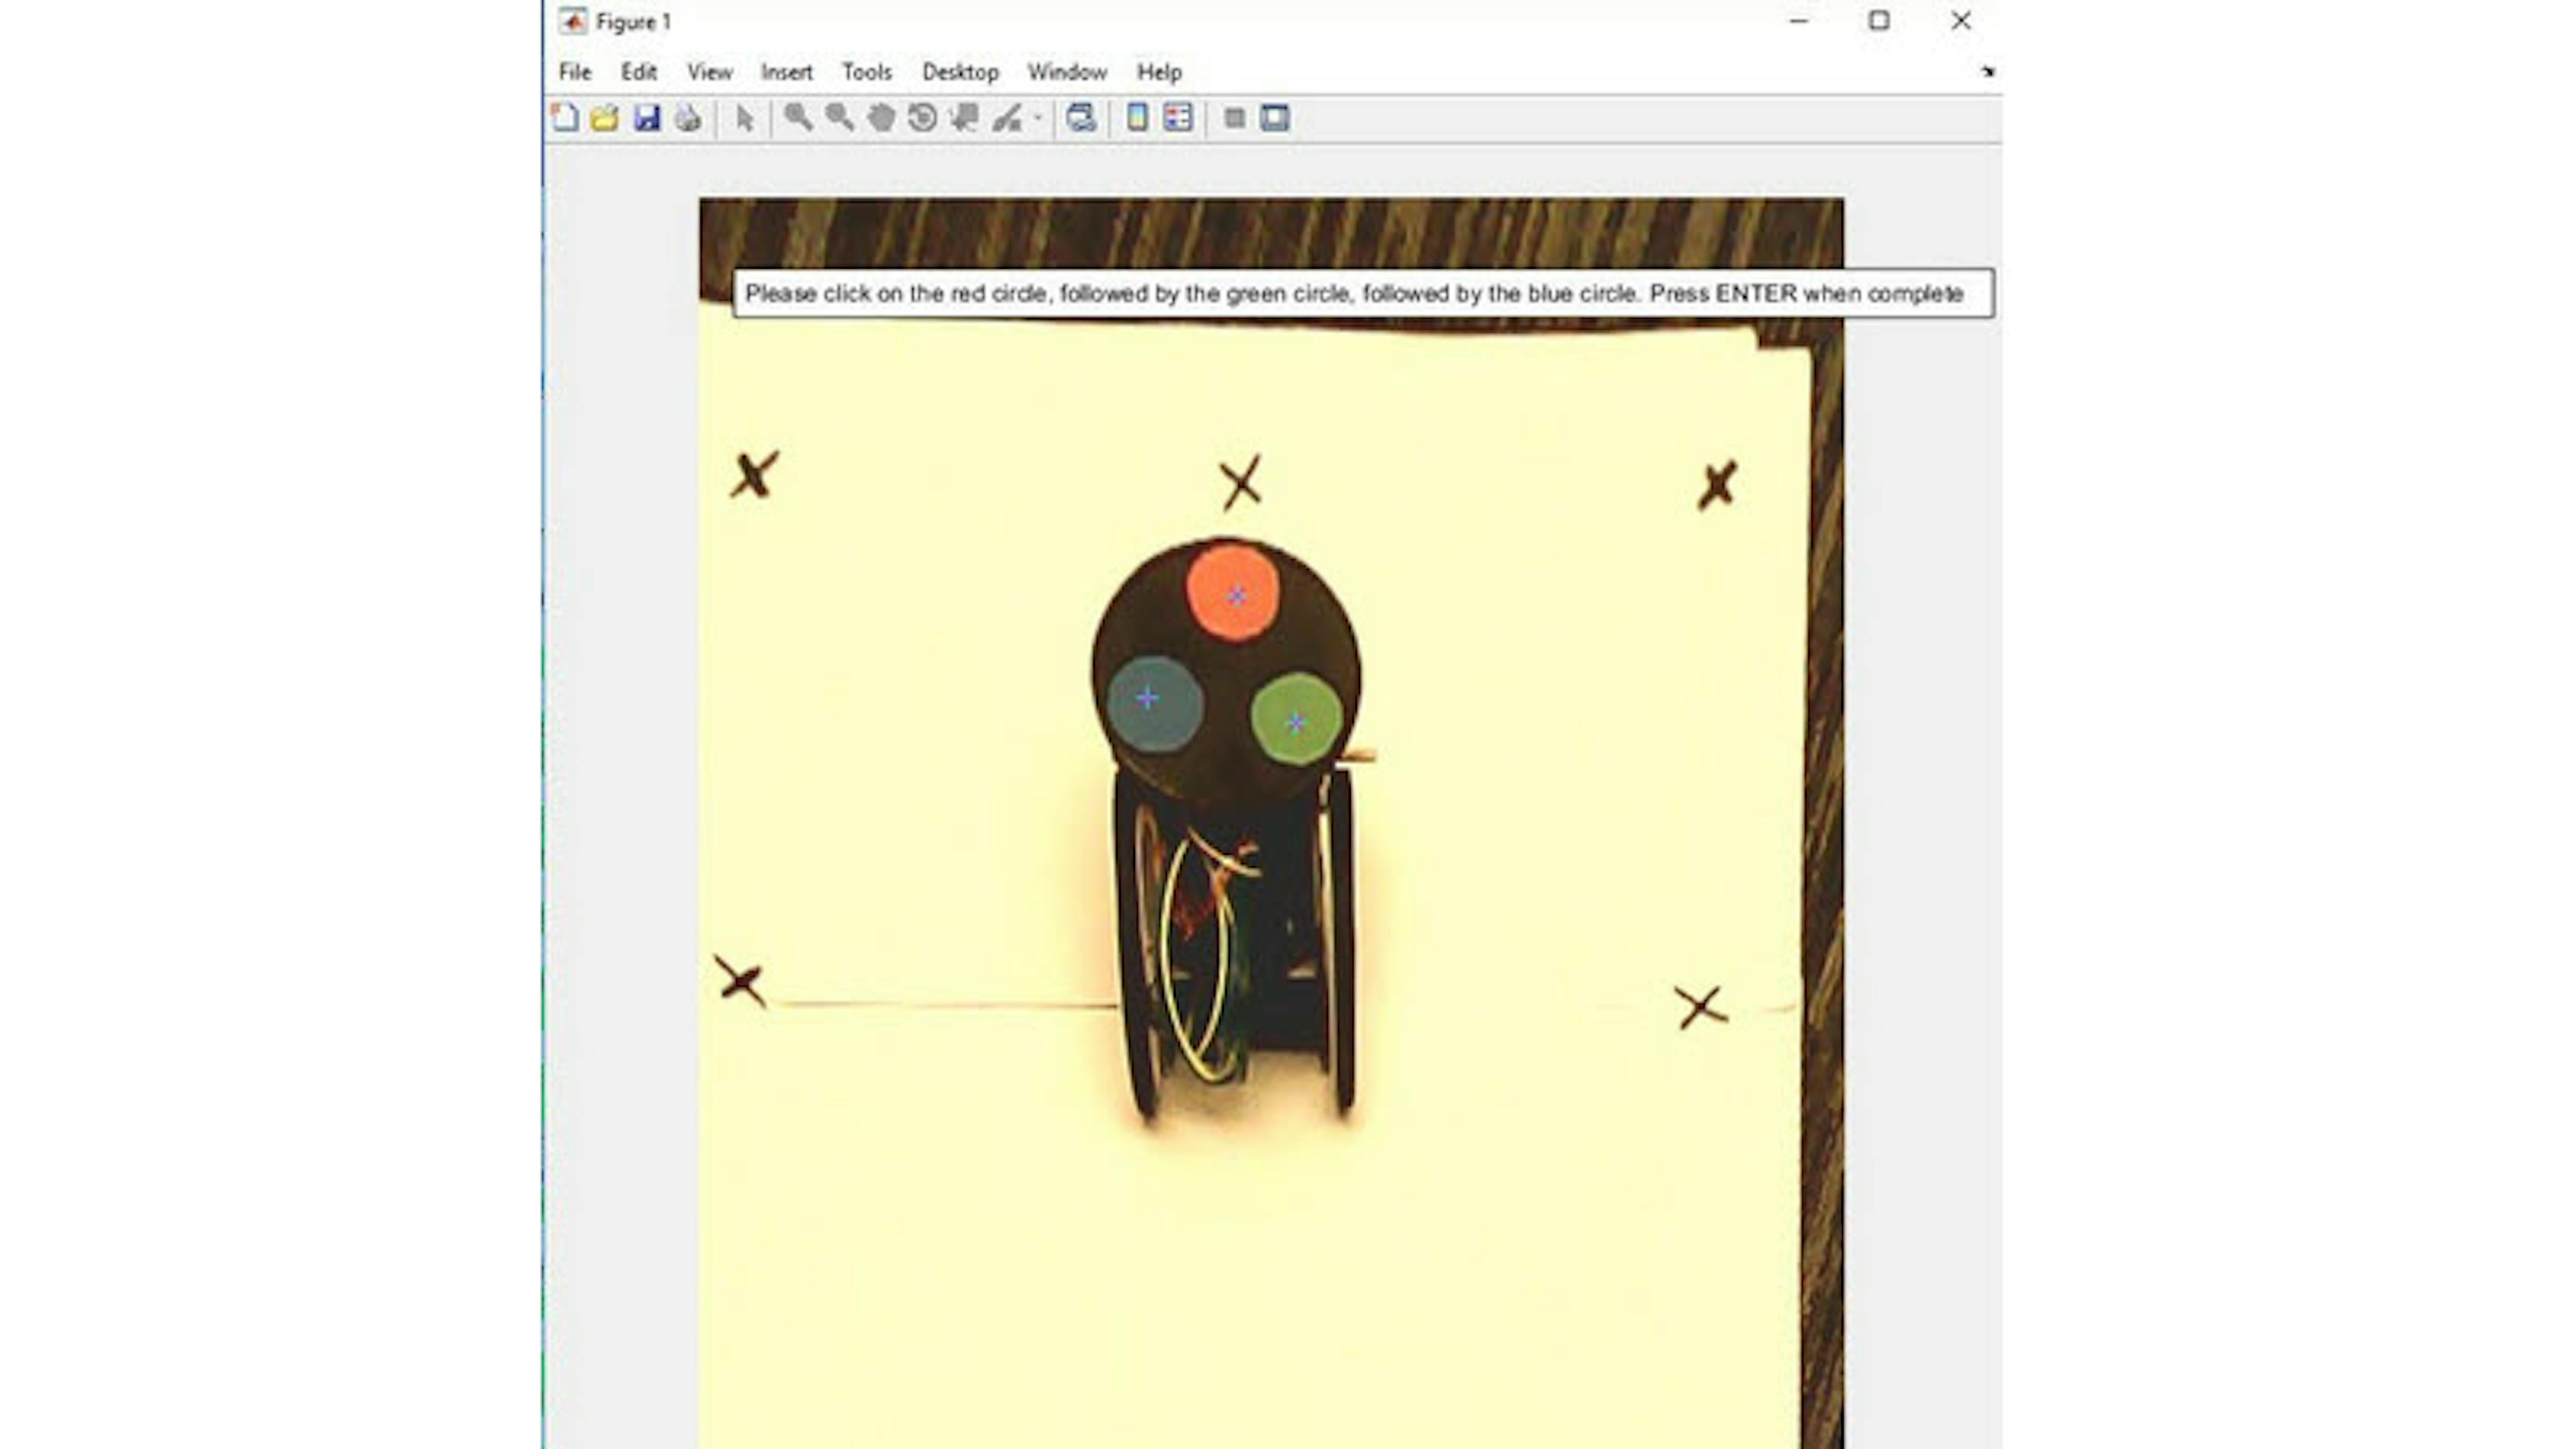Screen dimensions: 2576x1449
Task: Open the Insert menu
Action: click(x=787, y=72)
